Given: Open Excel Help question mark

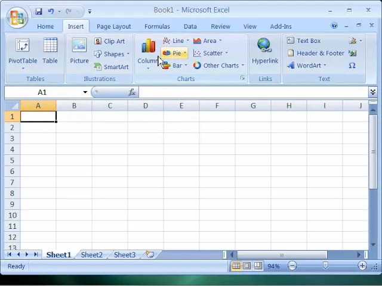Looking at the screenshot, I should click(x=334, y=25).
